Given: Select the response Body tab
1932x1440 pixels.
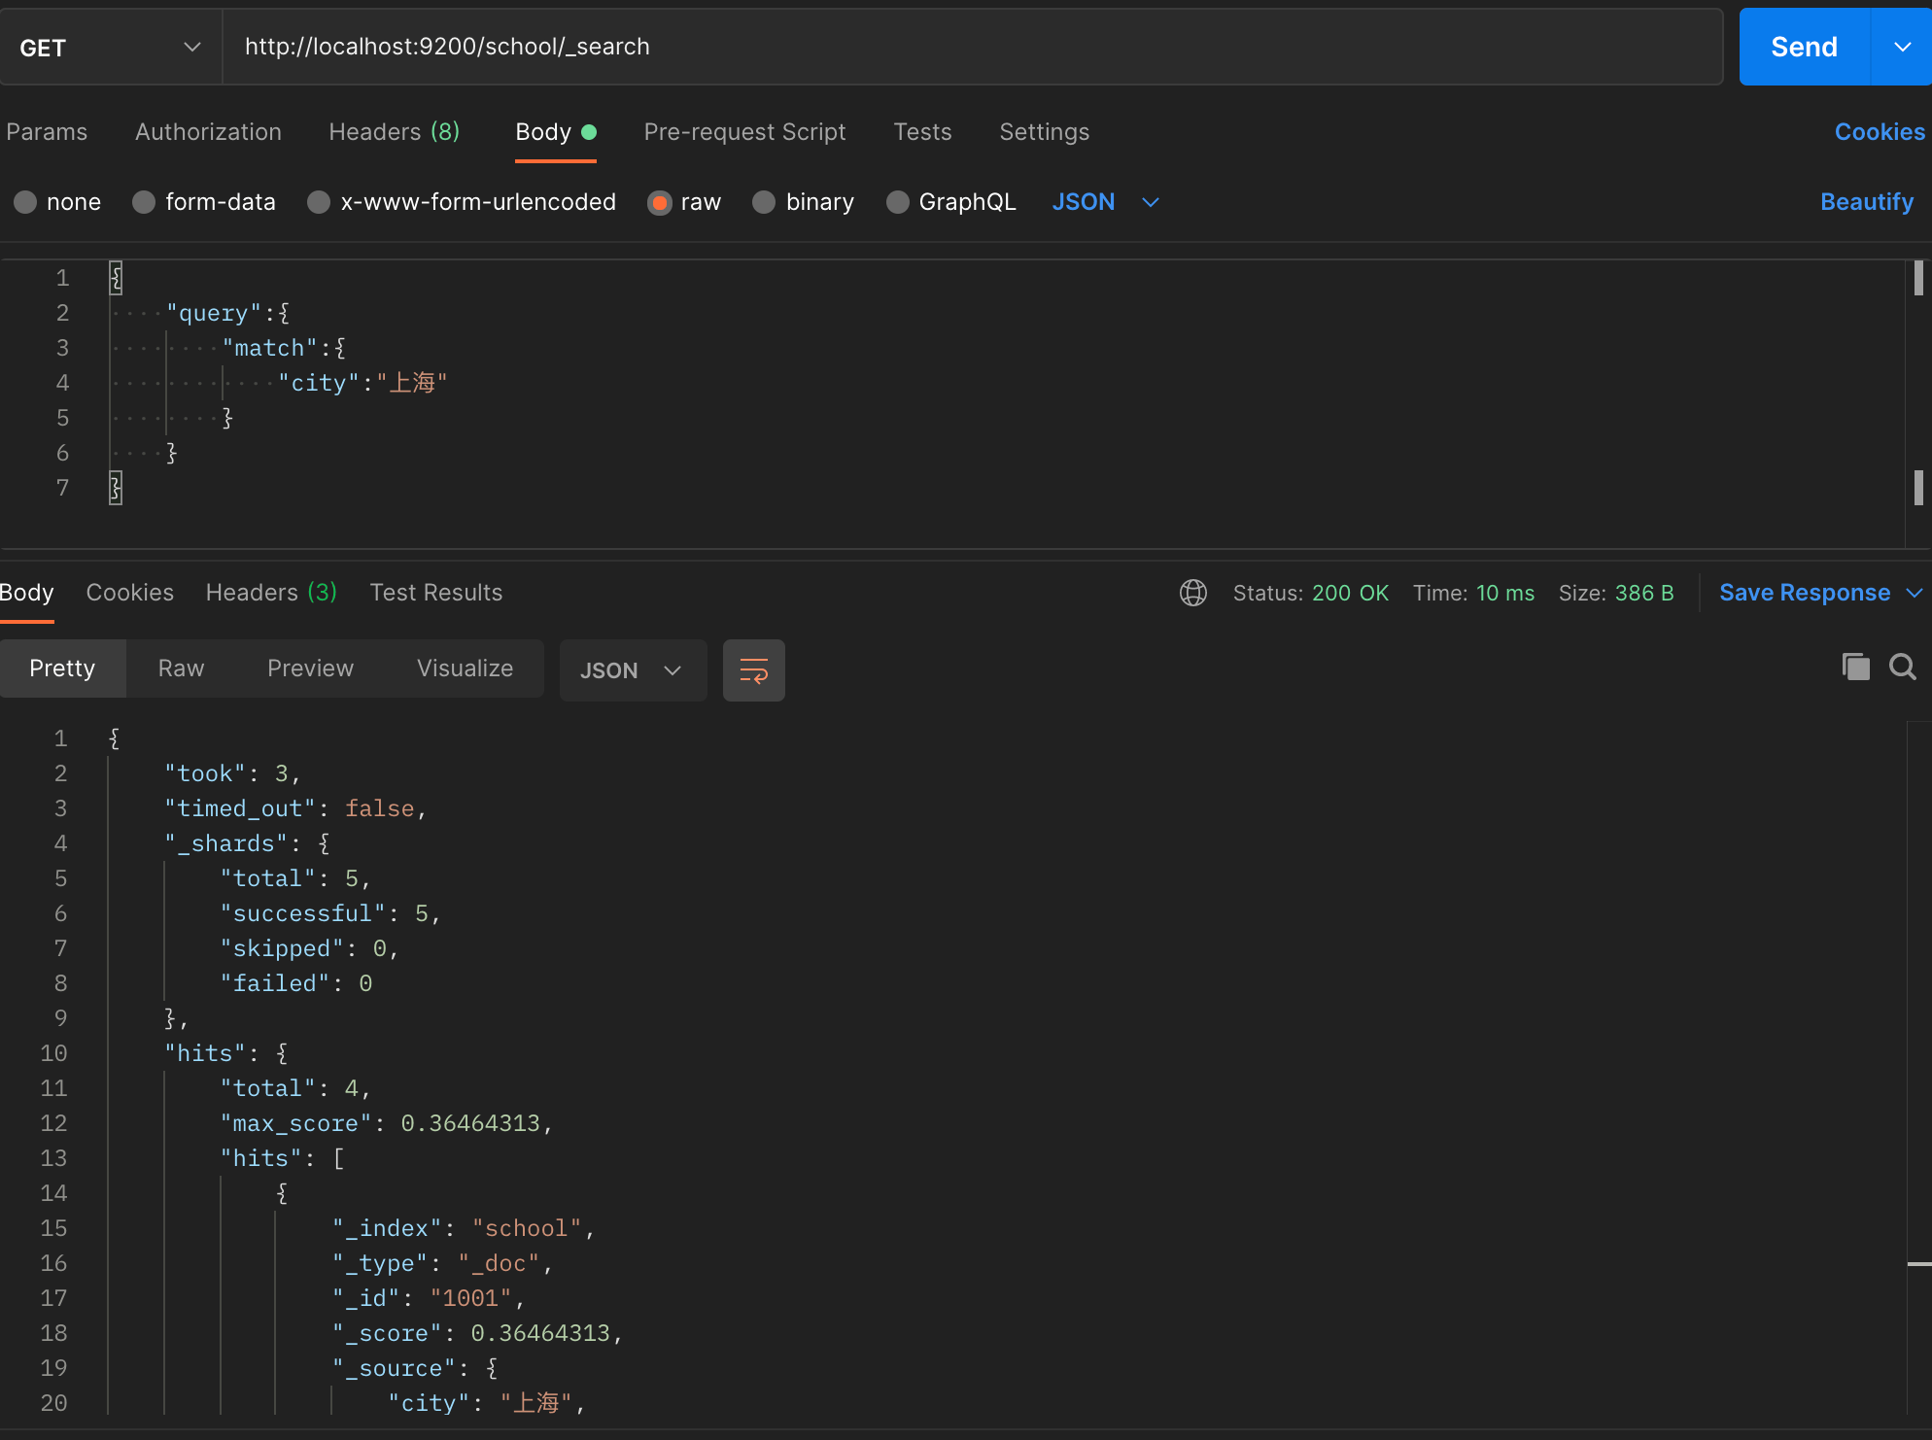Looking at the screenshot, I should coord(26,593).
